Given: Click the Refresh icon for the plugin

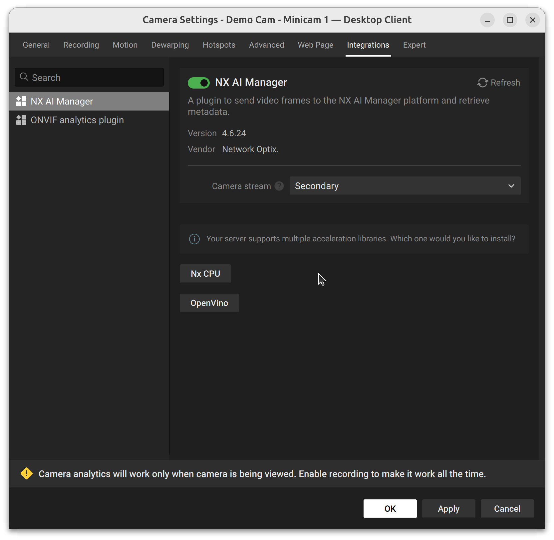Looking at the screenshot, I should coord(482,83).
